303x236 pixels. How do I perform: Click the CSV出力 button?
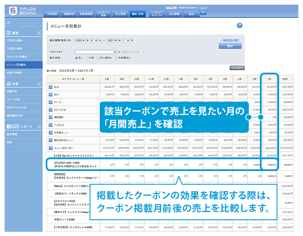click(x=237, y=68)
